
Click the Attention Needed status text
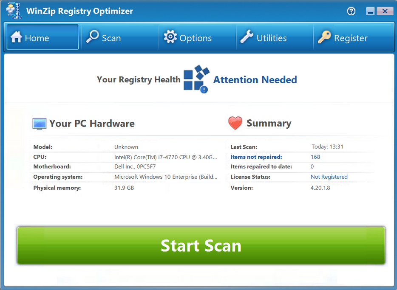pos(255,80)
